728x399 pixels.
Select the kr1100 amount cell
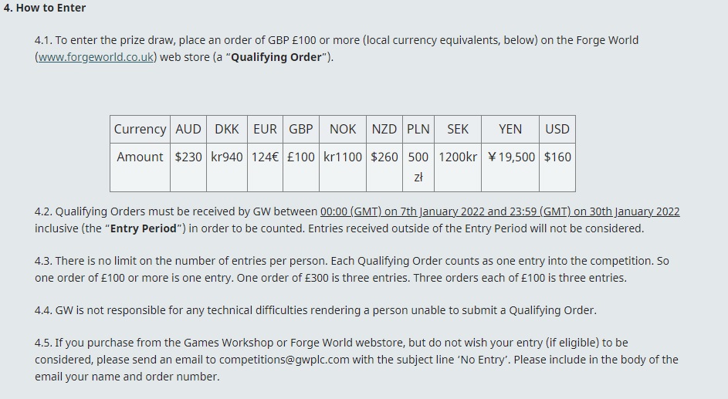click(343, 167)
